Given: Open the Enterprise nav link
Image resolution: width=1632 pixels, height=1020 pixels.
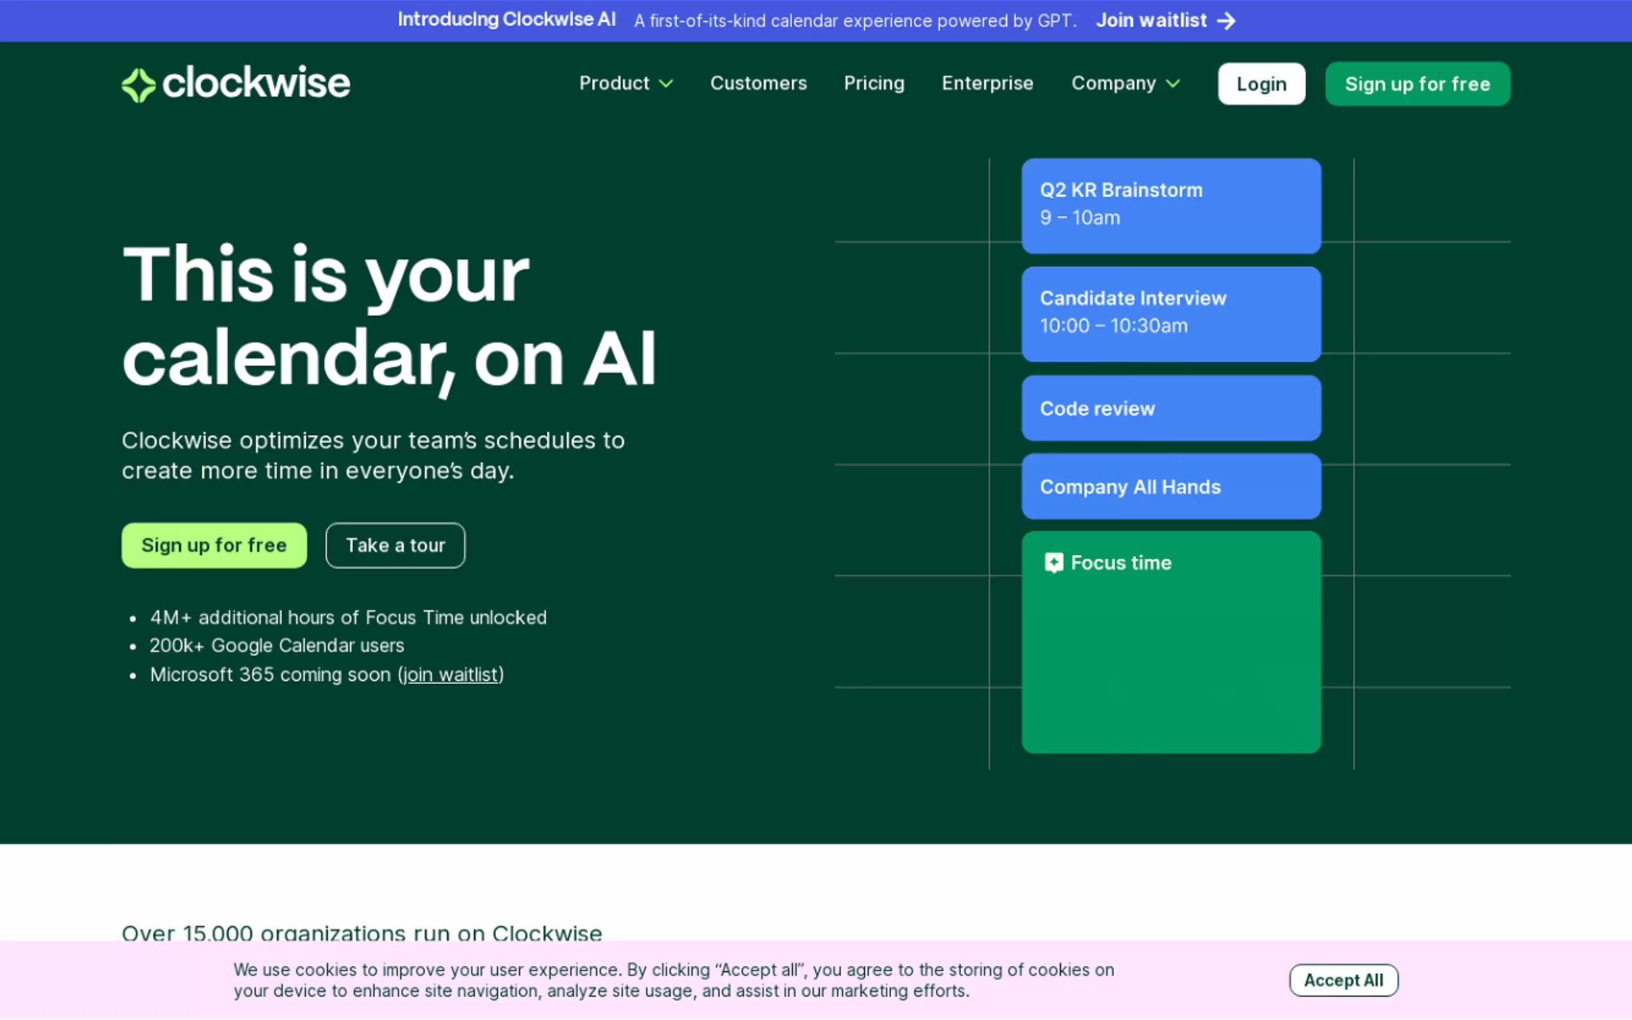Looking at the screenshot, I should pyautogui.click(x=987, y=84).
